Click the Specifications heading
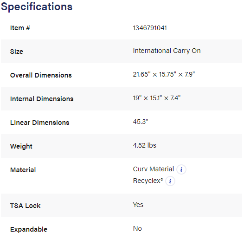 [x=37, y=6]
